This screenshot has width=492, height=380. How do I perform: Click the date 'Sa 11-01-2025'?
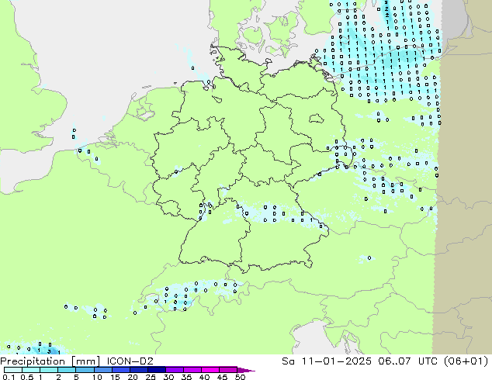point(327,361)
